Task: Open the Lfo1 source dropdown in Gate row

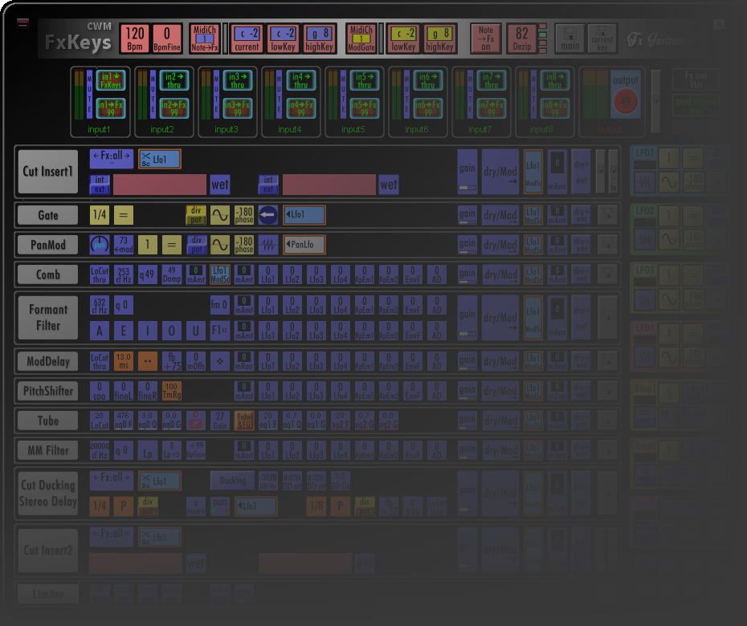Action: (304, 215)
